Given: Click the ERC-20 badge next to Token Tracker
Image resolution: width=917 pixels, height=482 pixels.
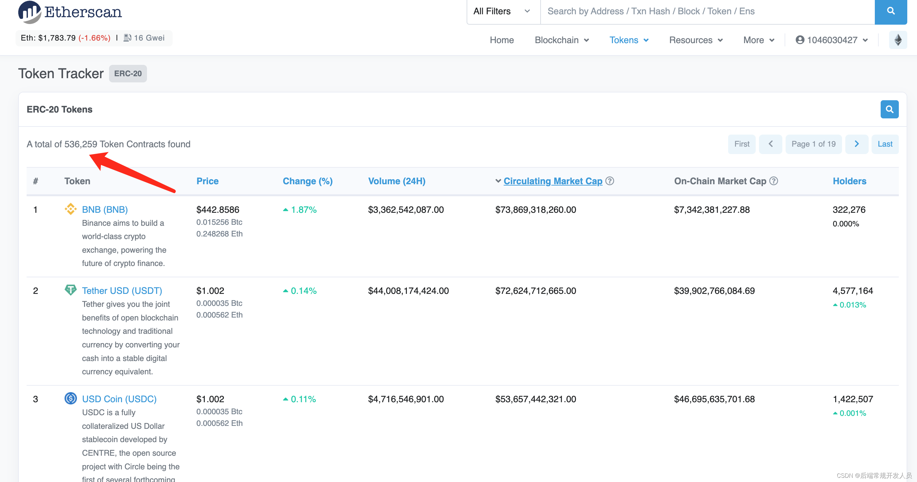Looking at the screenshot, I should tap(128, 74).
